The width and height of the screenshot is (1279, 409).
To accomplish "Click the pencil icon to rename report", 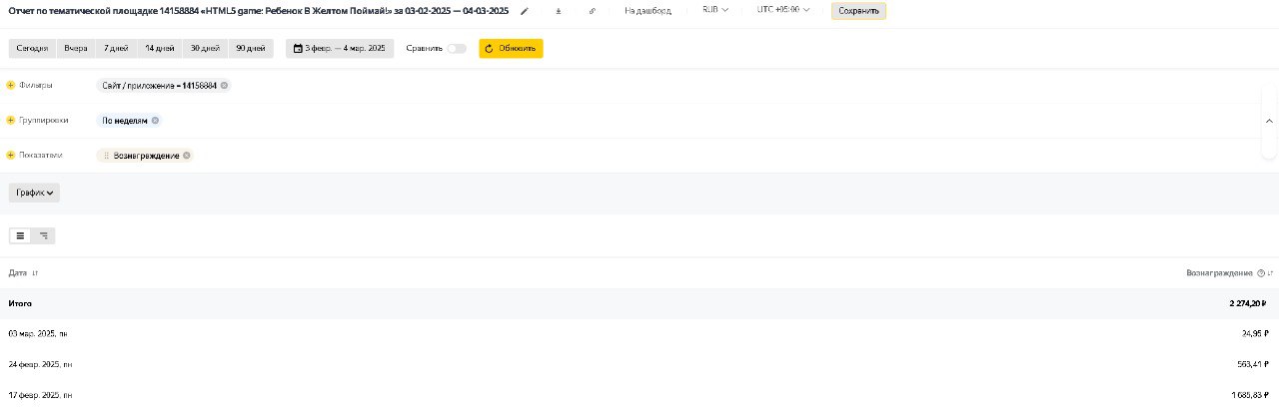I will click(x=525, y=11).
